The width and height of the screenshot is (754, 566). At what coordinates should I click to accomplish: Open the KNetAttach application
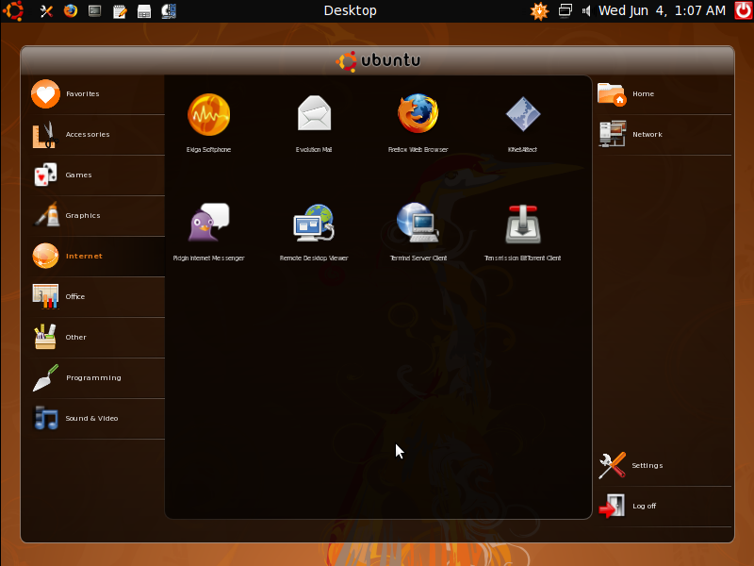click(523, 123)
